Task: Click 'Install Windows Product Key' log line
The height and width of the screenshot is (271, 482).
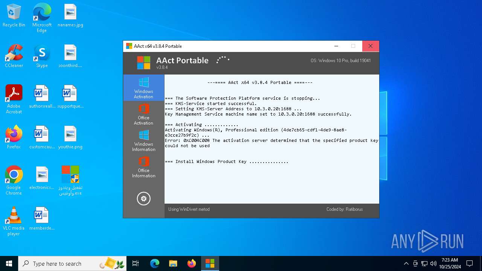Action: (x=227, y=161)
